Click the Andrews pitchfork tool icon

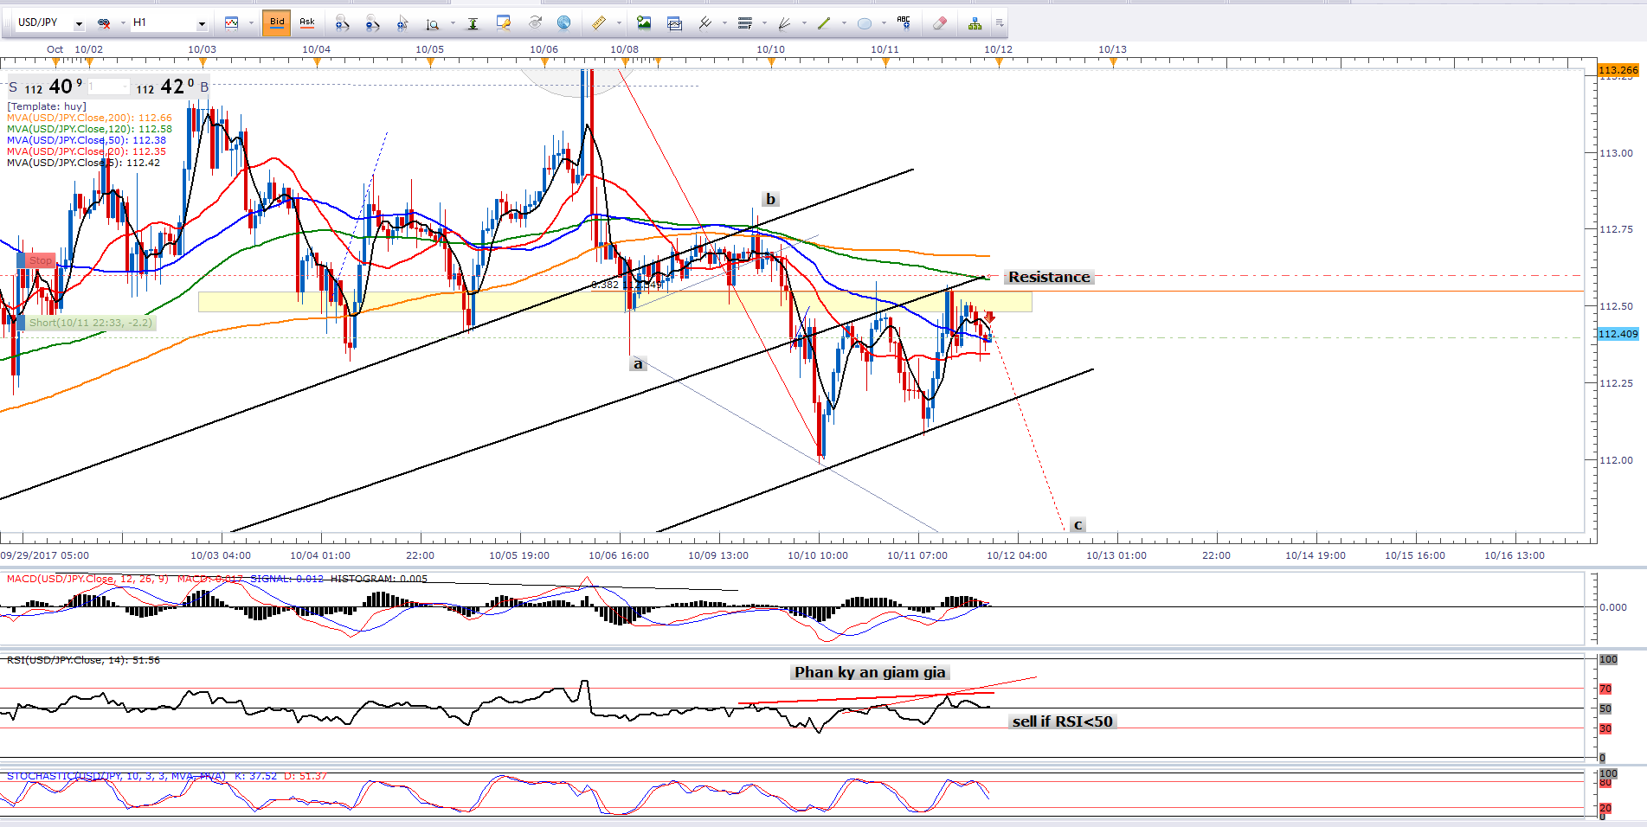click(705, 23)
